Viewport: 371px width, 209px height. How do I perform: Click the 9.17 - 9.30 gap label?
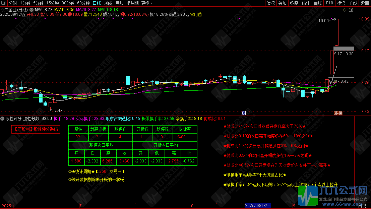pos(344,54)
